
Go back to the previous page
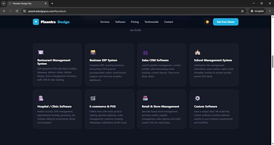click(x=4, y=11)
